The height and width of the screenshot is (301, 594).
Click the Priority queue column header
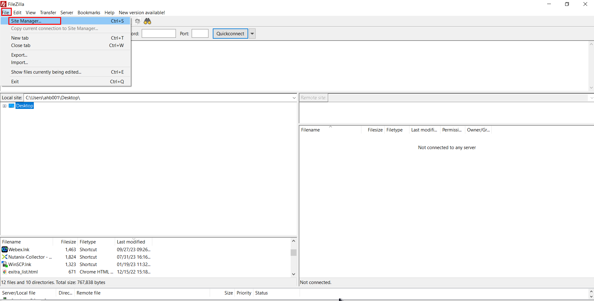(x=244, y=293)
